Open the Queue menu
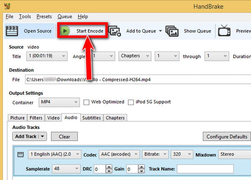 (x=65, y=16)
